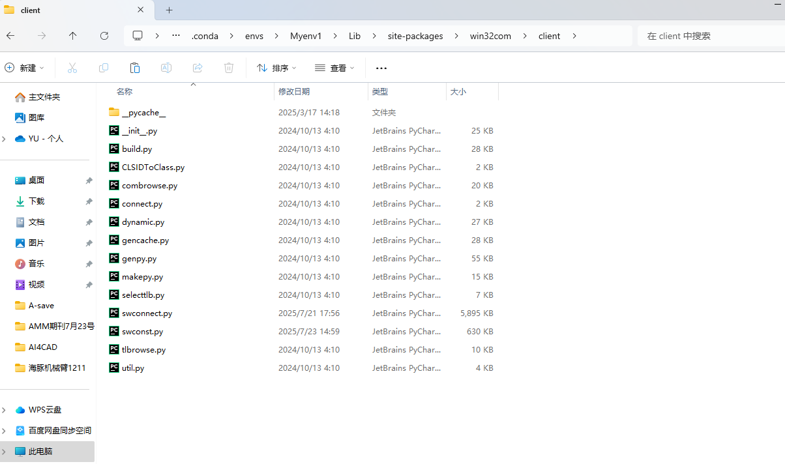The image size is (785, 464).
Task: Open the 查看 view options dropdown
Action: (x=334, y=68)
